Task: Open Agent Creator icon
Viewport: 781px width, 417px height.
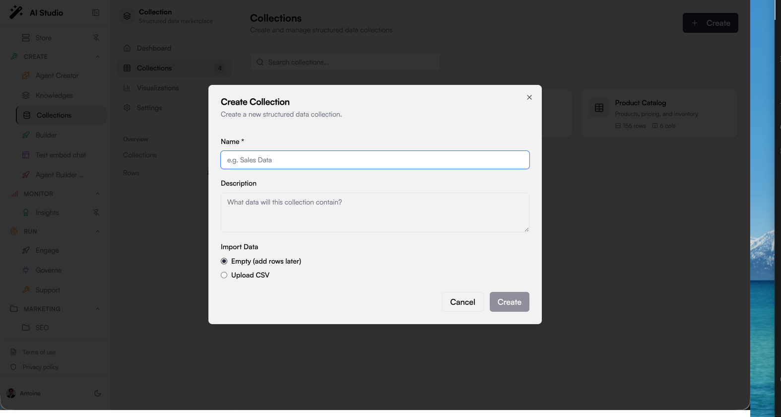Action: tap(26, 75)
